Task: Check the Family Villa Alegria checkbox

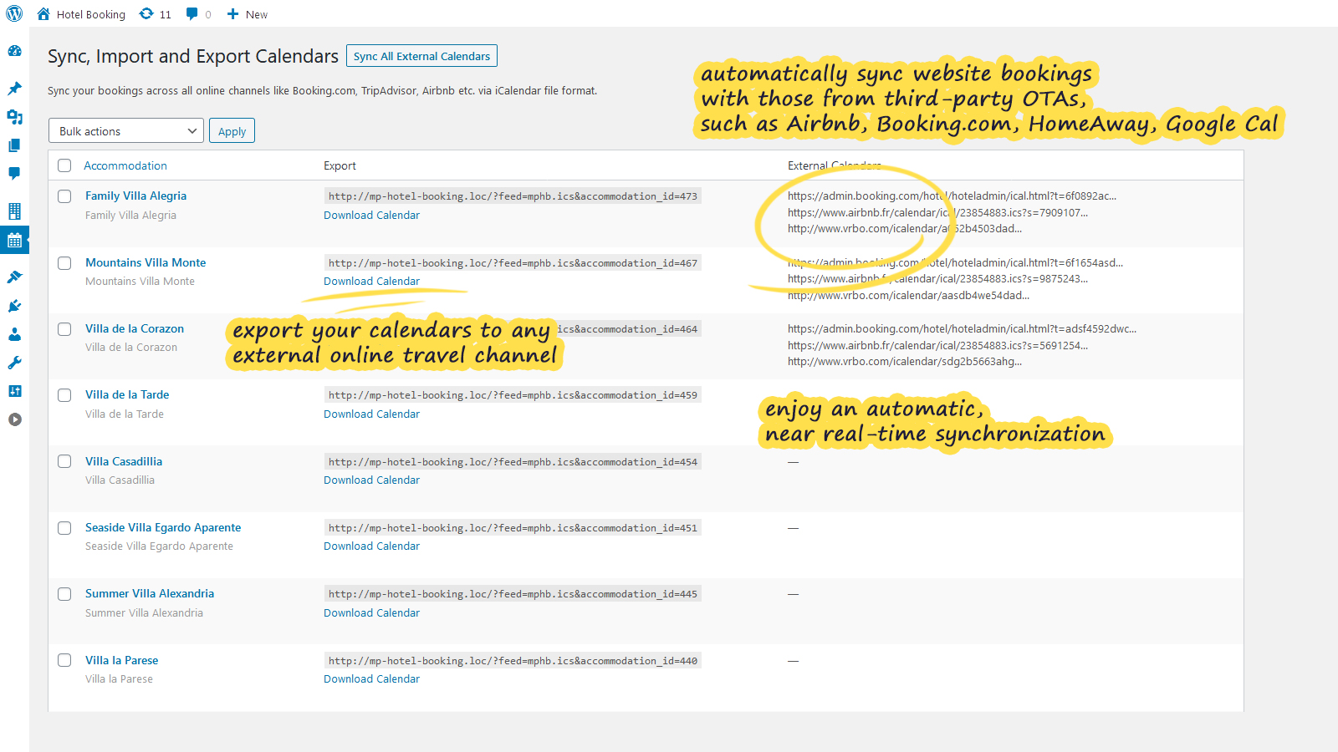Action: coord(64,196)
